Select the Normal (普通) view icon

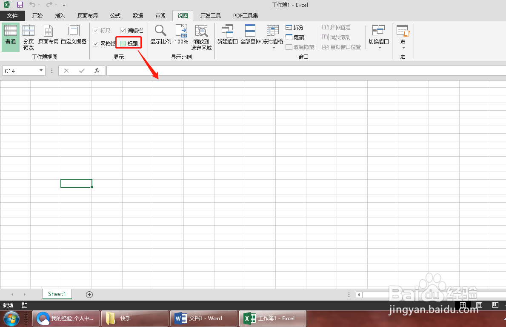click(10, 36)
